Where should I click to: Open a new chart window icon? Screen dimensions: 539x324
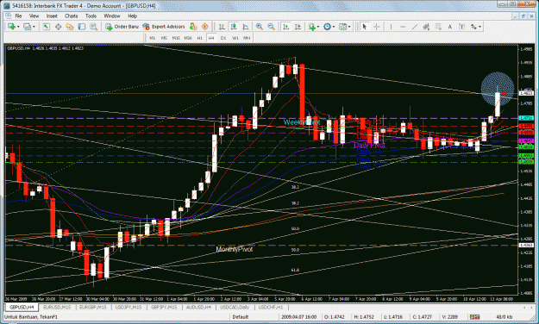click(x=11, y=27)
